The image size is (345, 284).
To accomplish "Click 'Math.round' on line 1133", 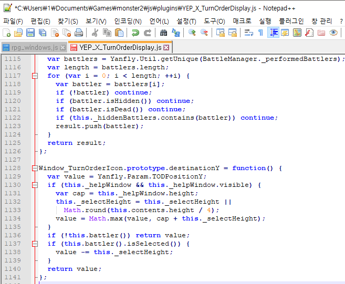I will [x=85, y=211].
